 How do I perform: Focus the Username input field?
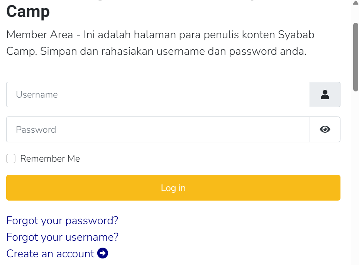[158, 95]
